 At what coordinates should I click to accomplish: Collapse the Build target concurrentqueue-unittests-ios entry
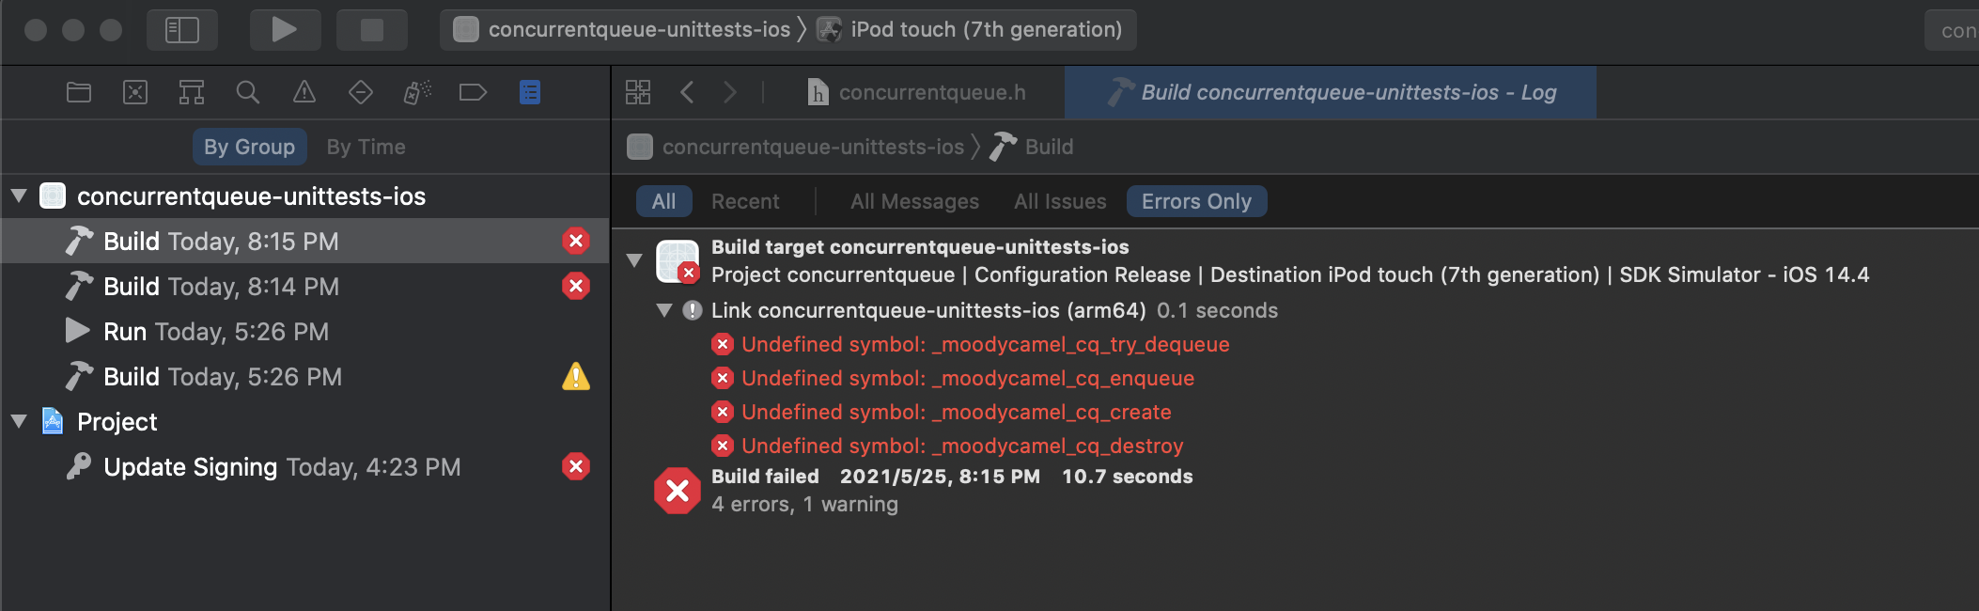click(633, 261)
